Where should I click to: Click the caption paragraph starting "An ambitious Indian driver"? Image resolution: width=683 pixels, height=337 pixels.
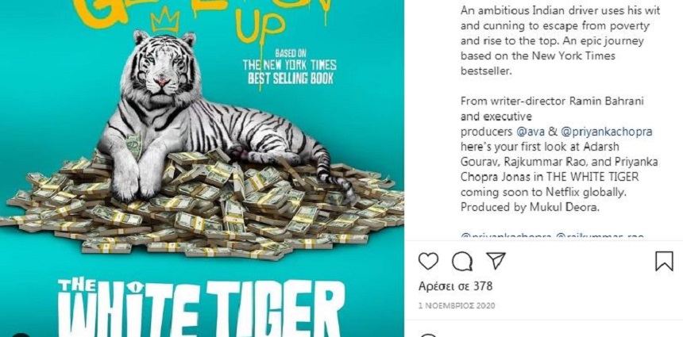coord(560,41)
